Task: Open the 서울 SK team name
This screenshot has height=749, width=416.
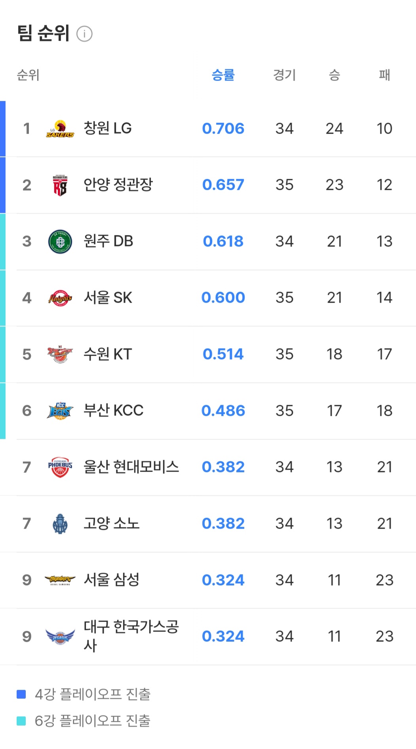Action: 108,298
